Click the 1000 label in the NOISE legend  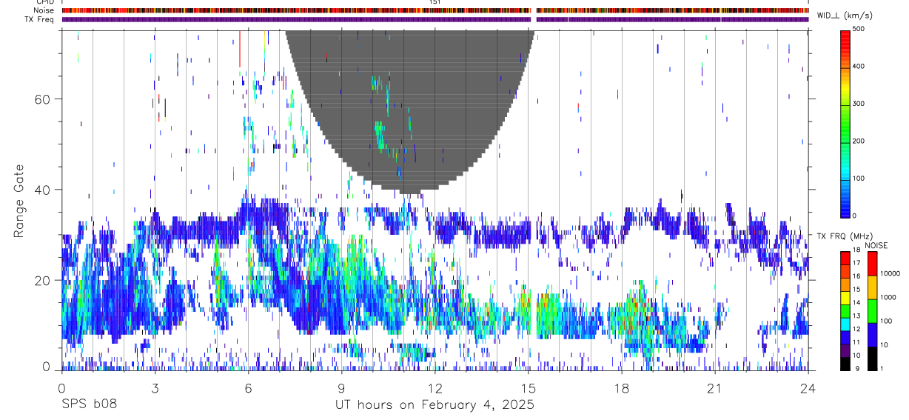888,297
